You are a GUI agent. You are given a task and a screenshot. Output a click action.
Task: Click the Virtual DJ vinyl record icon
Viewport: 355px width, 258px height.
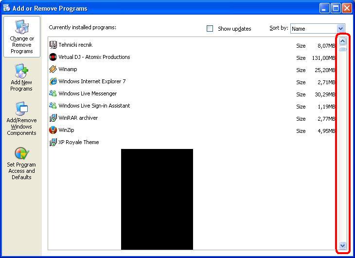coord(53,57)
